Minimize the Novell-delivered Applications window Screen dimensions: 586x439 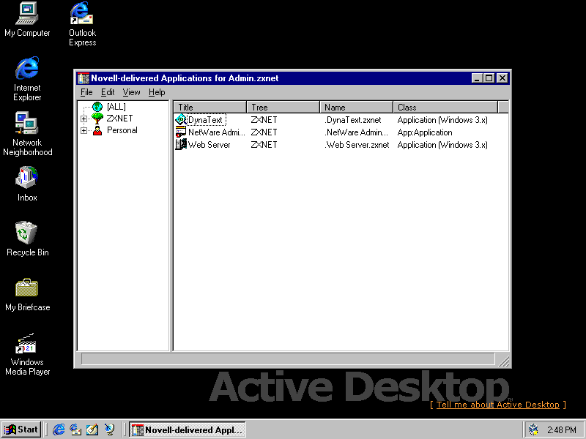pos(477,78)
